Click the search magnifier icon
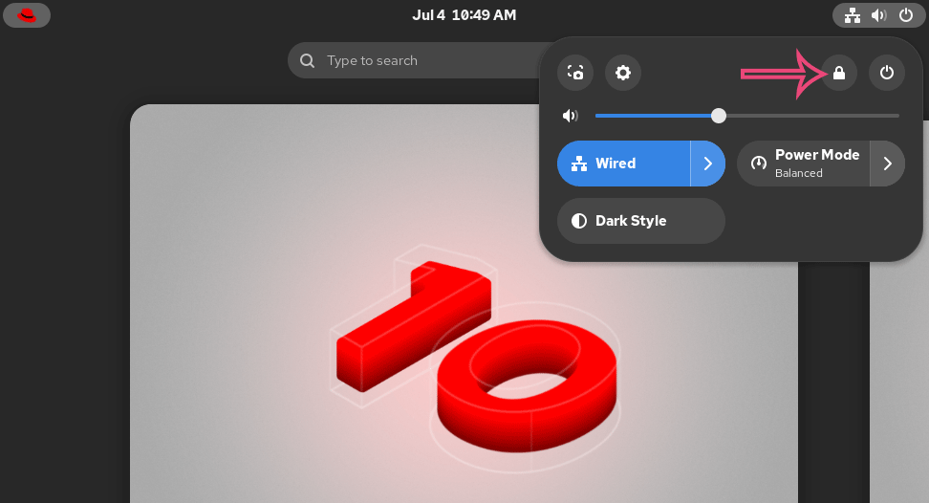The height and width of the screenshot is (503, 929). pos(307,60)
